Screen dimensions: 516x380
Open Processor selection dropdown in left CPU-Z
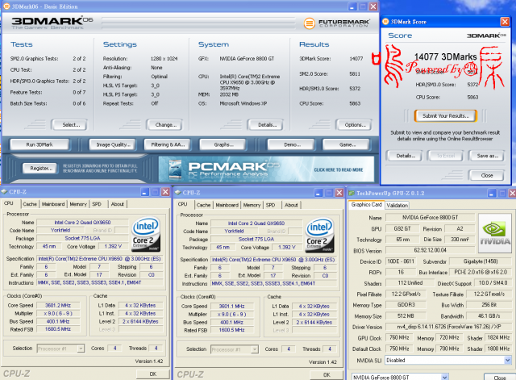(x=60, y=349)
